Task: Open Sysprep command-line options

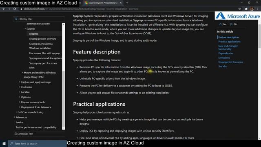Action: [x=45, y=58]
